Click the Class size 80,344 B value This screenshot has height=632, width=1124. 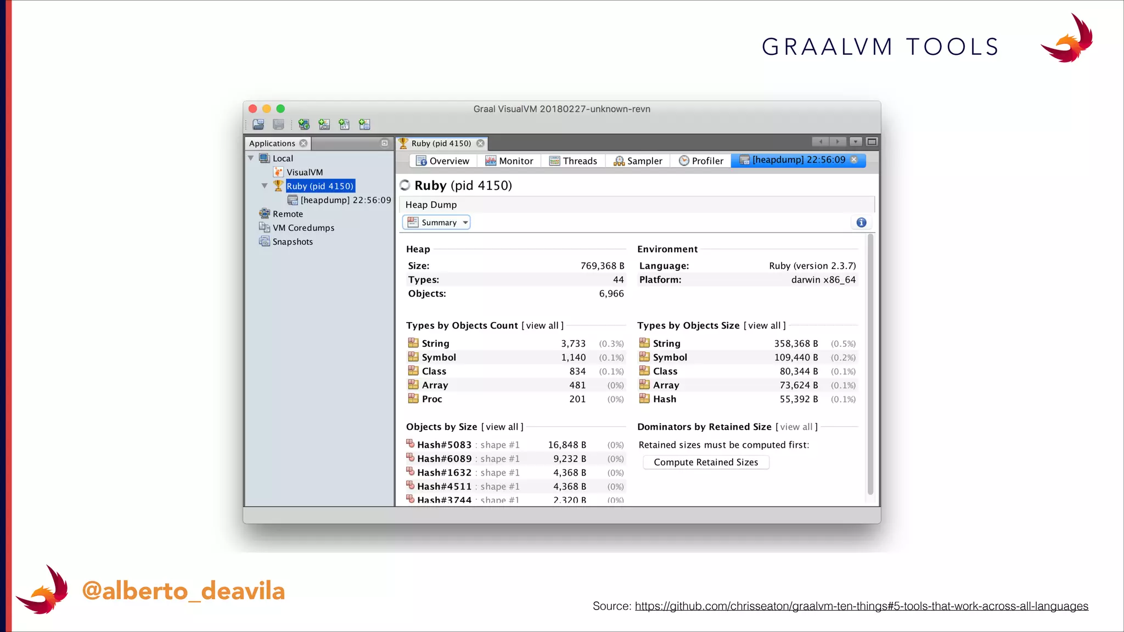(799, 371)
